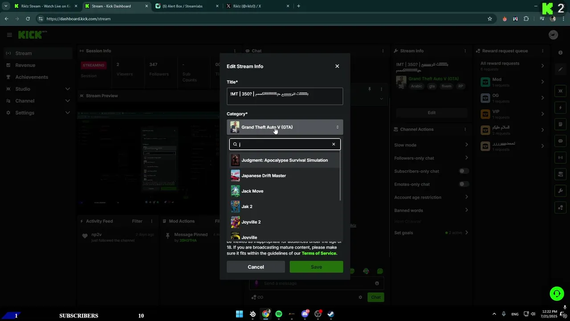
Task: Click the lightning bolt icon in right sidebar
Action: (x=560, y=108)
